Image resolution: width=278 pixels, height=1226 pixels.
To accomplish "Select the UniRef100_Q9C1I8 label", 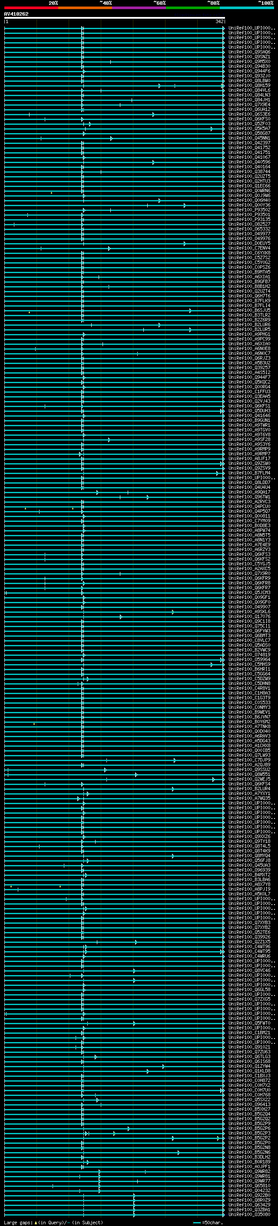I will coord(249,621).
